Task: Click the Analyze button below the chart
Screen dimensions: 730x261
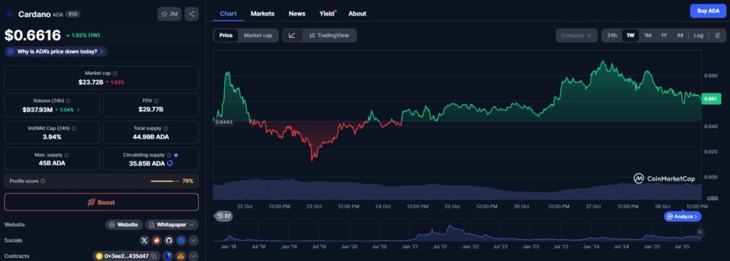Action: click(682, 216)
